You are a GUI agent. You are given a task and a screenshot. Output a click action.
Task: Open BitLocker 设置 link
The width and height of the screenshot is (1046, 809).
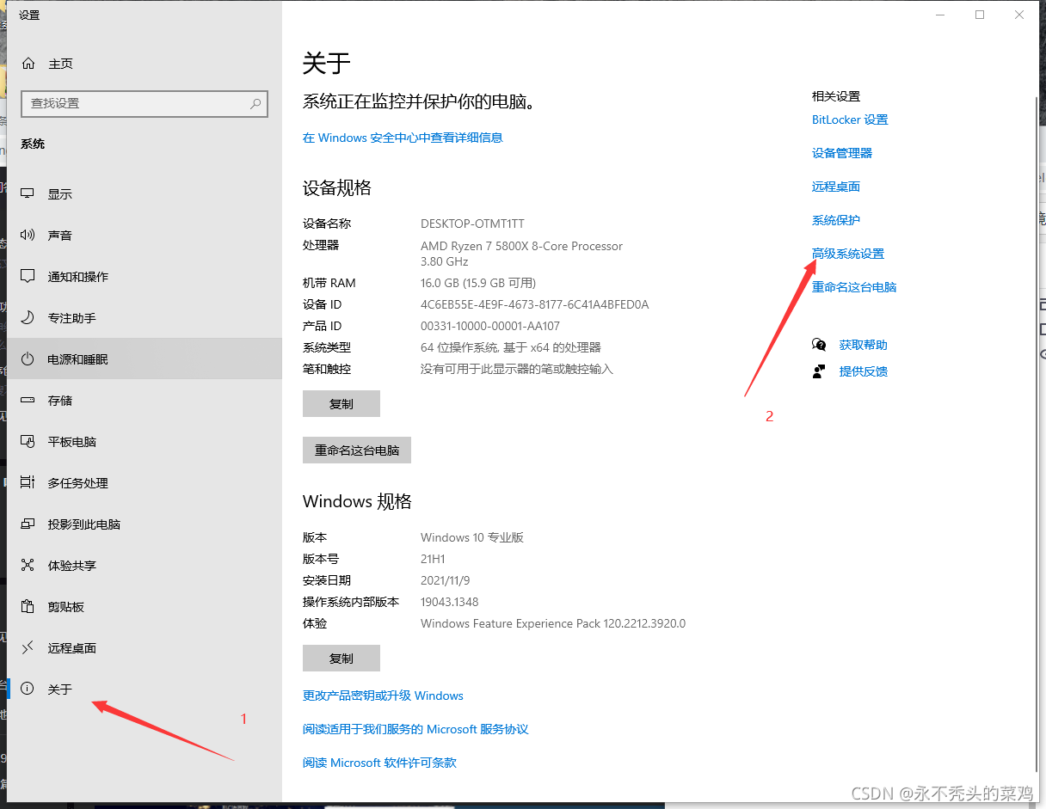pos(850,120)
